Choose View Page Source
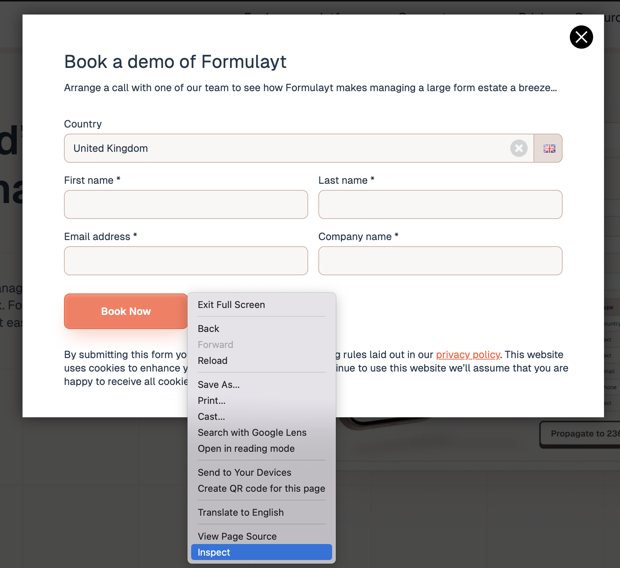Image resolution: width=620 pixels, height=568 pixels. coord(262,536)
